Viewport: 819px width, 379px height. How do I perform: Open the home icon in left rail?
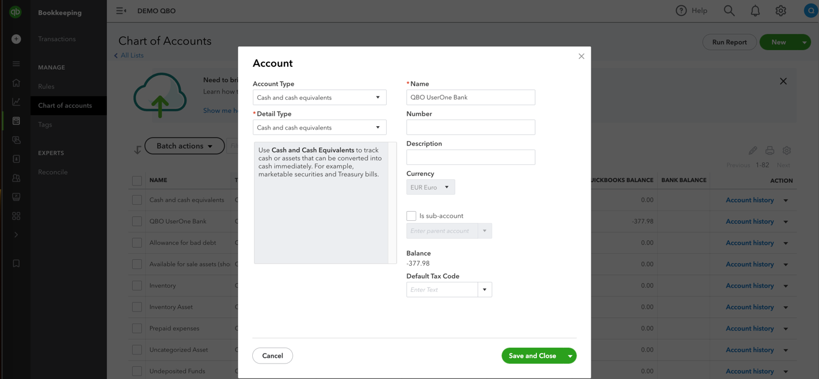point(16,83)
